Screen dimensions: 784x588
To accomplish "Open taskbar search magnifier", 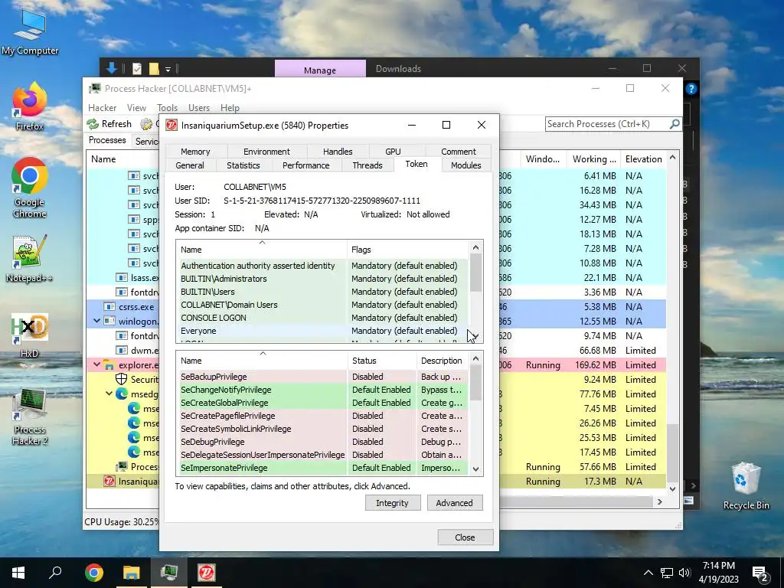I will [55, 573].
